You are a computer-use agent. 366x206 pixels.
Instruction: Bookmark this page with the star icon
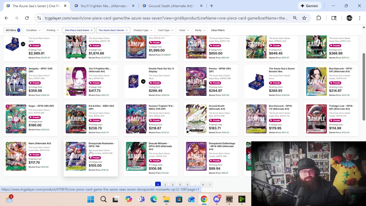tap(304, 18)
